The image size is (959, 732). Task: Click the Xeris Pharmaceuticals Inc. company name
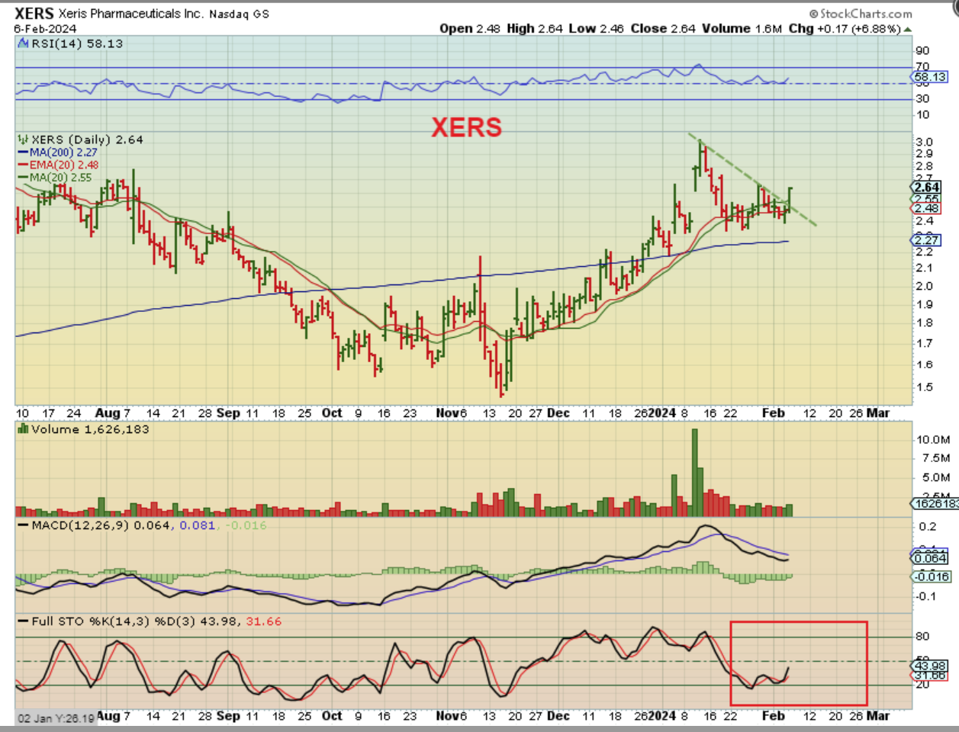[x=131, y=14]
